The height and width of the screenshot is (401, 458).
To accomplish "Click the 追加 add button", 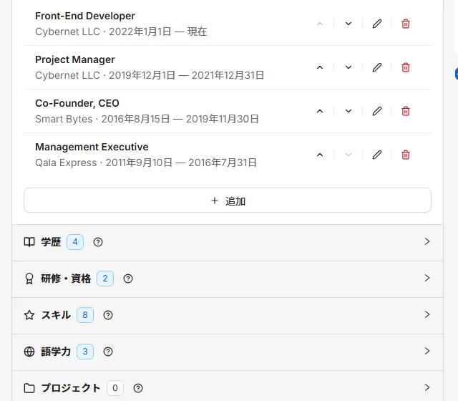I will pos(228,200).
